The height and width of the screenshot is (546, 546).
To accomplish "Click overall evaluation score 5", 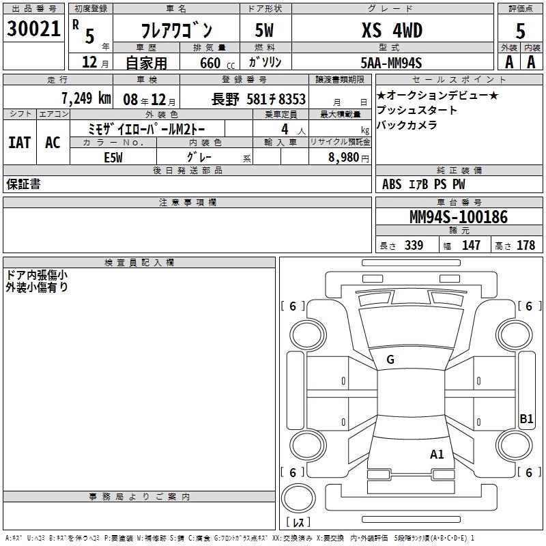I will 520,31.
